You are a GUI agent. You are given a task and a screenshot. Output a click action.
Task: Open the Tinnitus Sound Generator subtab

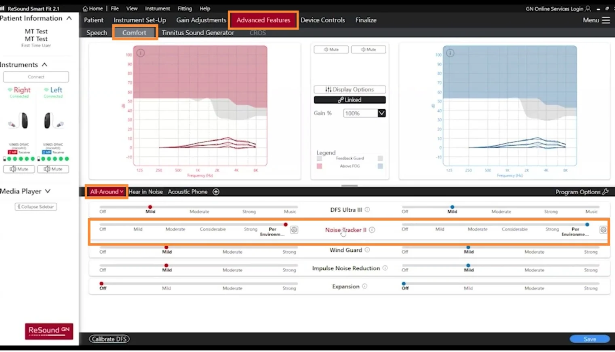pos(198,33)
